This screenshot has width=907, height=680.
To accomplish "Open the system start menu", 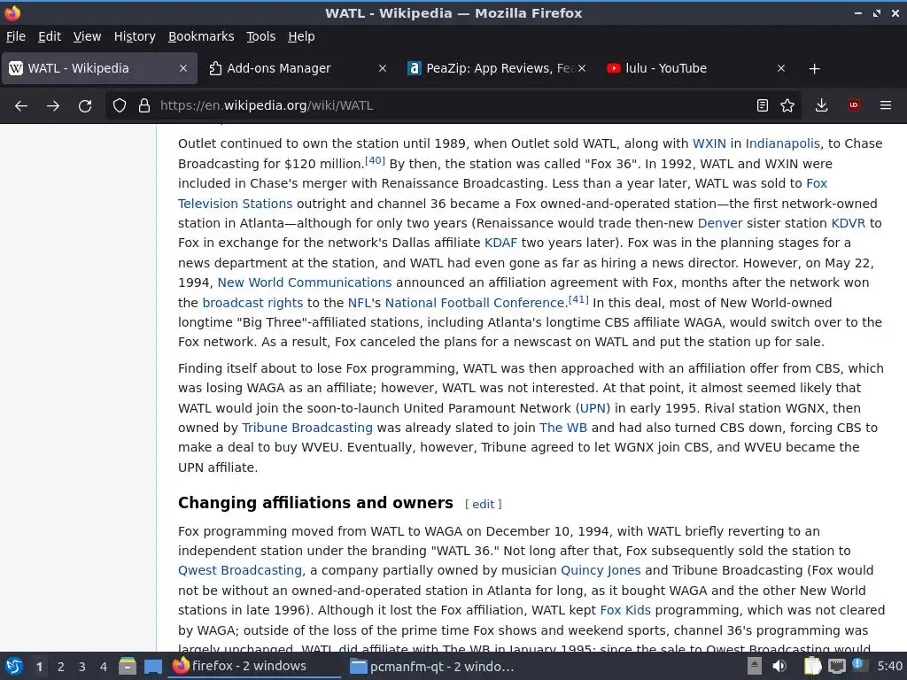I will point(14,666).
